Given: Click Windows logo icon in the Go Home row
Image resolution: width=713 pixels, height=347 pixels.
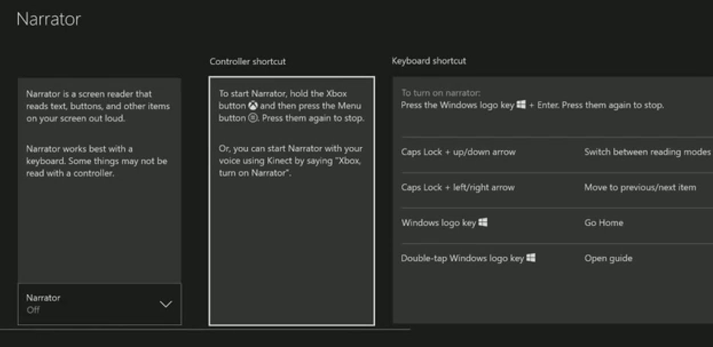Looking at the screenshot, I should [483, 223].
